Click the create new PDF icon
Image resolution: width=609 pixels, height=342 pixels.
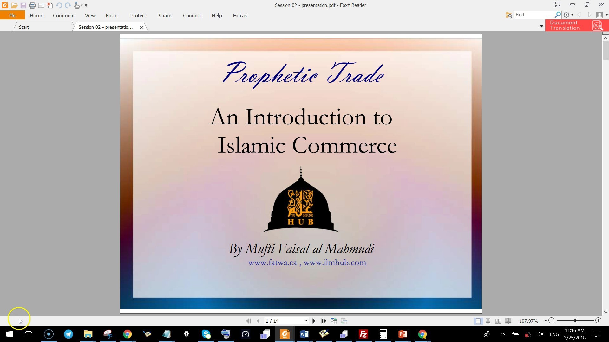click(x=50, y=5)
